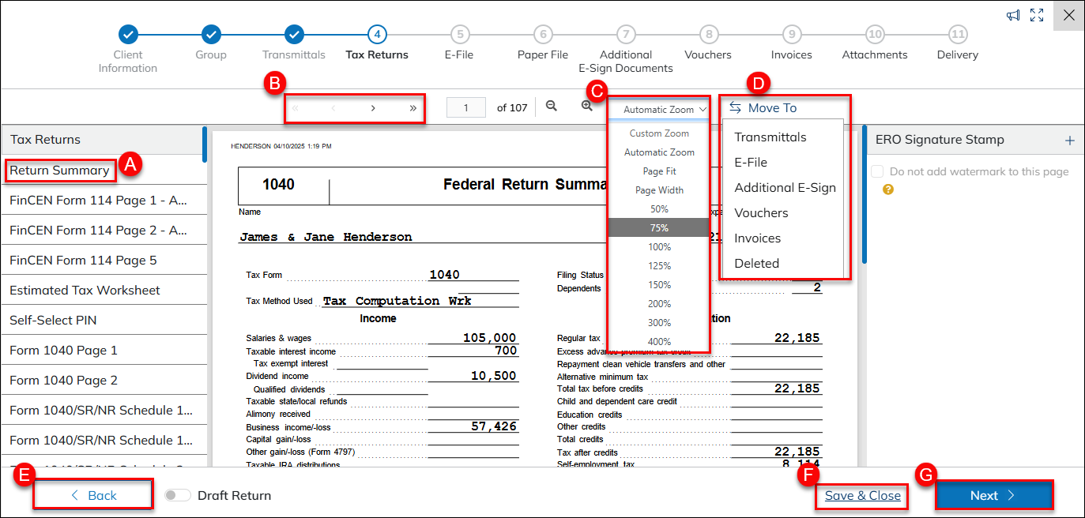Select Deleted in Move To menu
This screenshot has height=518, width=1085.
pyautogui.click(x=756, y=263)
